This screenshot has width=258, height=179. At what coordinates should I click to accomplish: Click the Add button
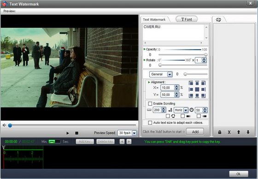[x=195, y=131]
